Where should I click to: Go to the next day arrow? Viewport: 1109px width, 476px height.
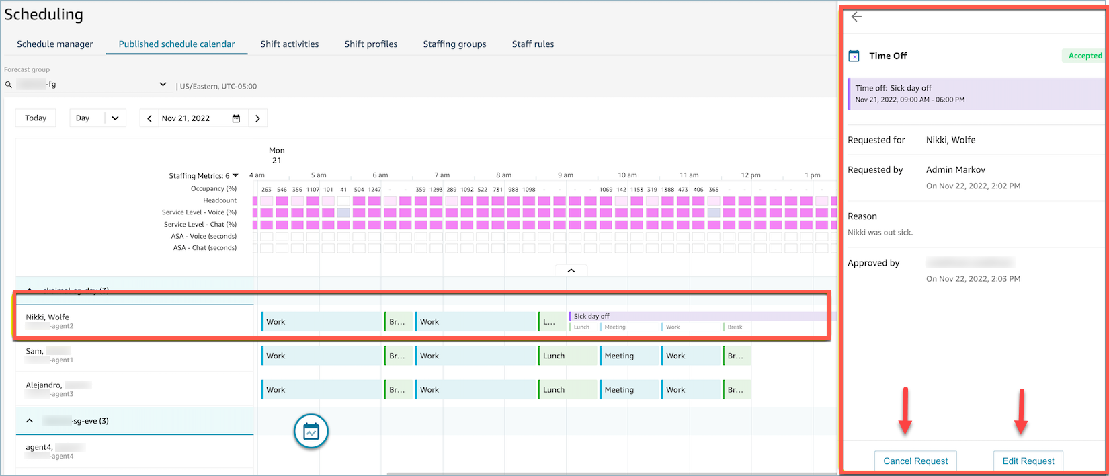coord(257,118)
